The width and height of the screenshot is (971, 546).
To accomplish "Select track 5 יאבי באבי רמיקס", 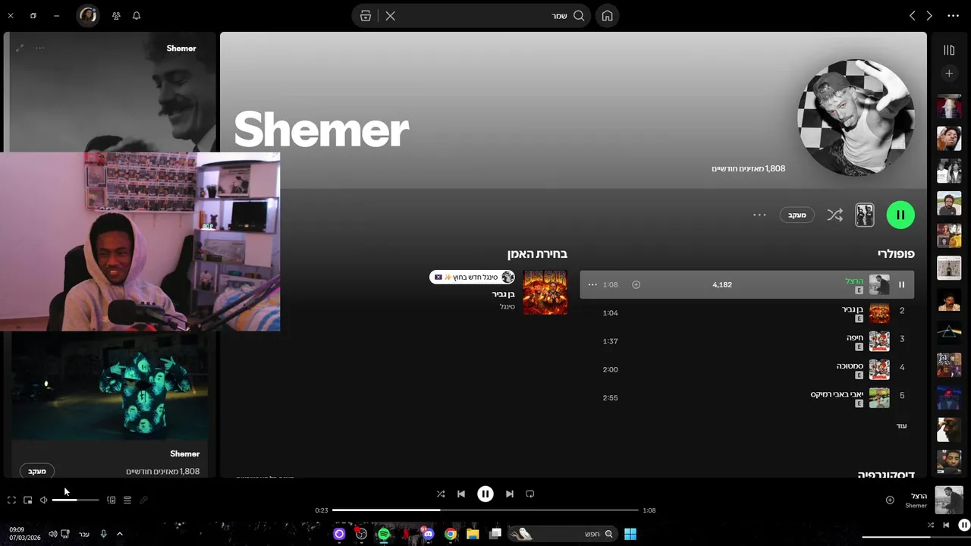I will coord(747,397).
